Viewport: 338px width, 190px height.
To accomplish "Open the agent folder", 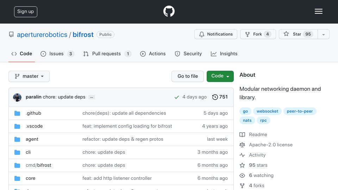I will click(32, 139).
